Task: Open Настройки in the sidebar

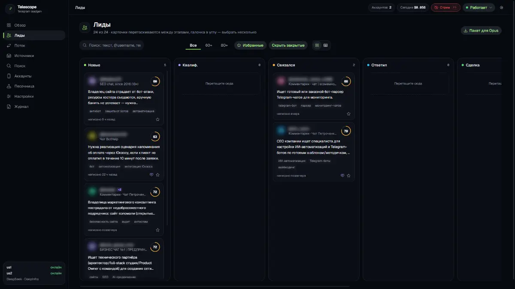Action: coord(34,96)
